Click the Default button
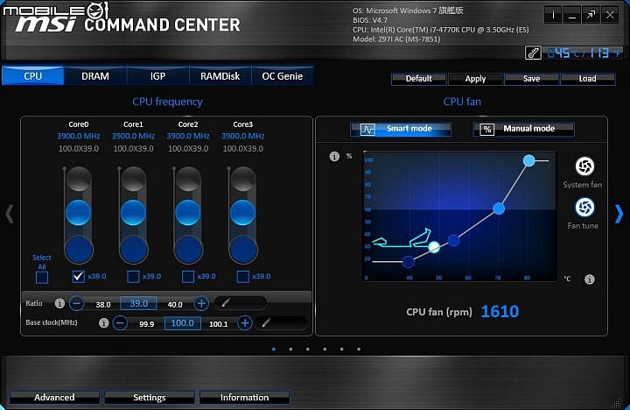This screenshot has width=630, height=410. pos(418,79)
